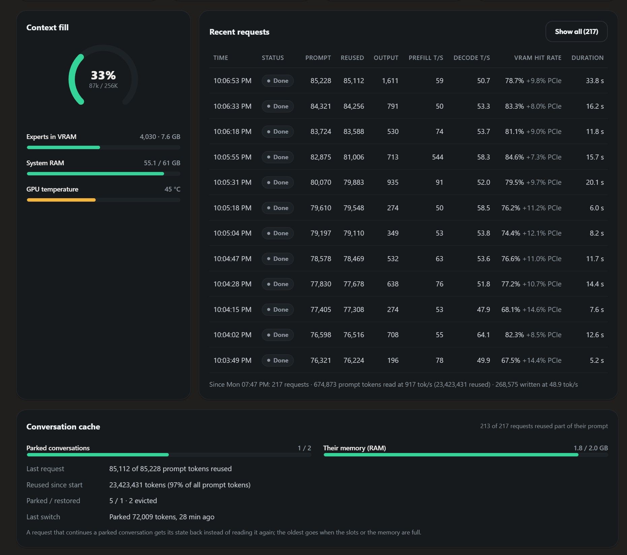Click the TIME column header
627x555 pixels.
pyautogui.click(x=221, y=58)
